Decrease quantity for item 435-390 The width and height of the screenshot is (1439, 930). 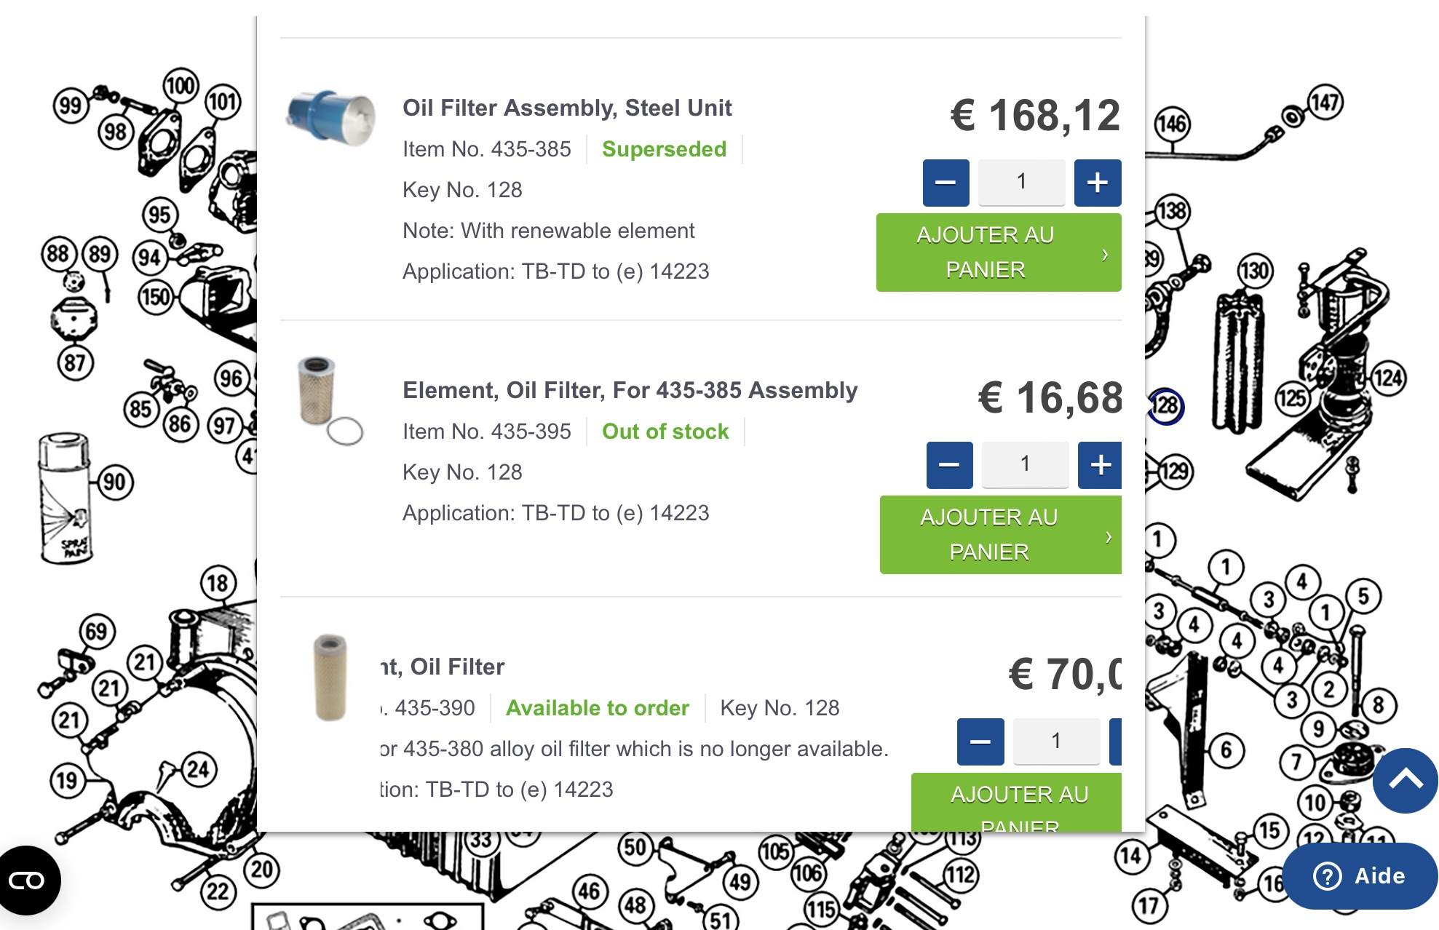coord(980,742)
